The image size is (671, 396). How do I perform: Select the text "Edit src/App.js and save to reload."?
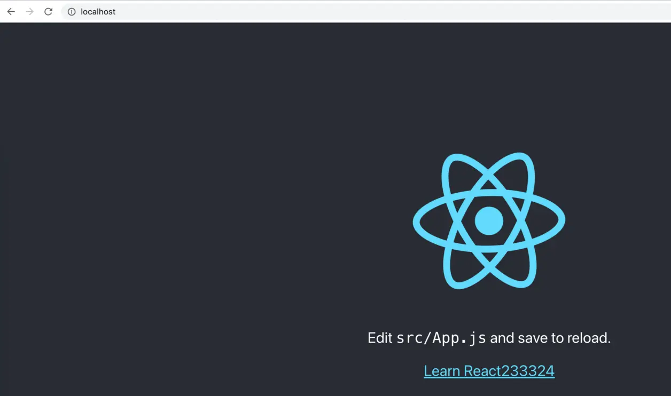(x=489, y=338)
